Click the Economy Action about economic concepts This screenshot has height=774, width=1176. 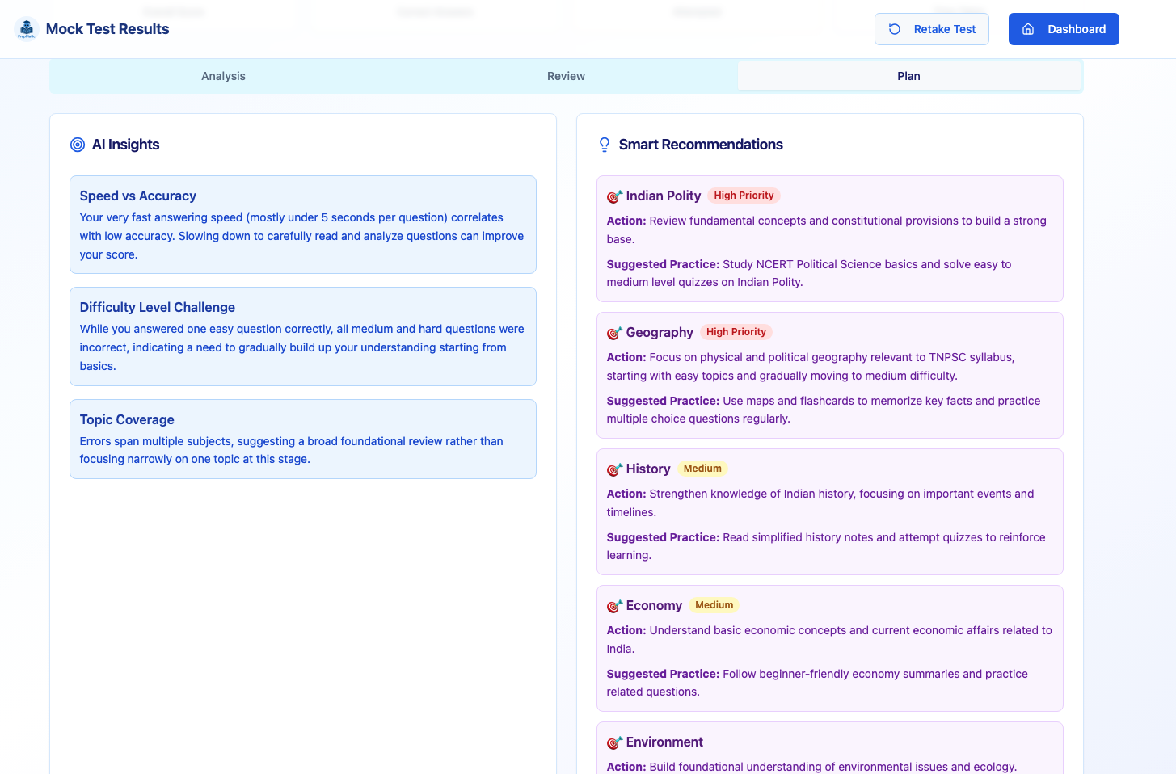(x=829, y=639)
